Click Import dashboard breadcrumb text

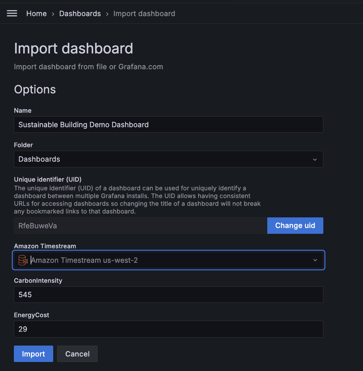coord(144,14)
